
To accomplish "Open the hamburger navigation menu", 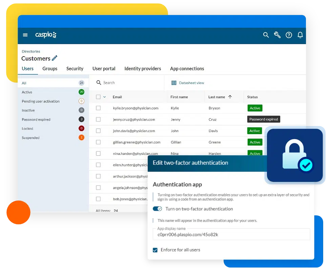I will (25, 35).
